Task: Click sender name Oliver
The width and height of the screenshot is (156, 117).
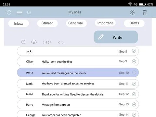Action: (x=30, y=61)
